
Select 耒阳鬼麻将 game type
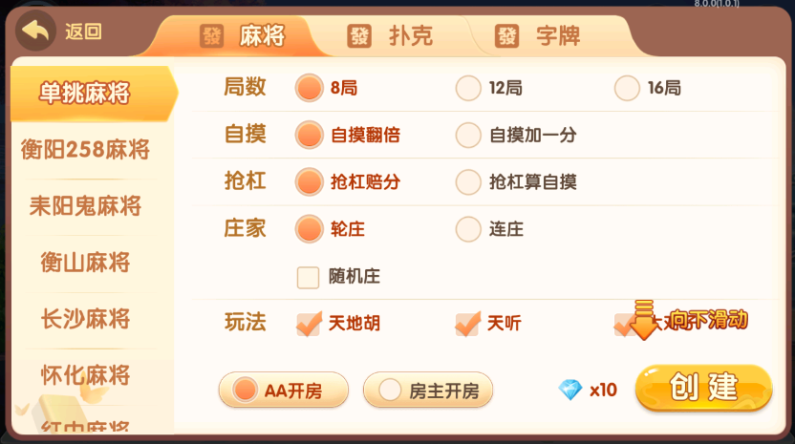point(86,206)
